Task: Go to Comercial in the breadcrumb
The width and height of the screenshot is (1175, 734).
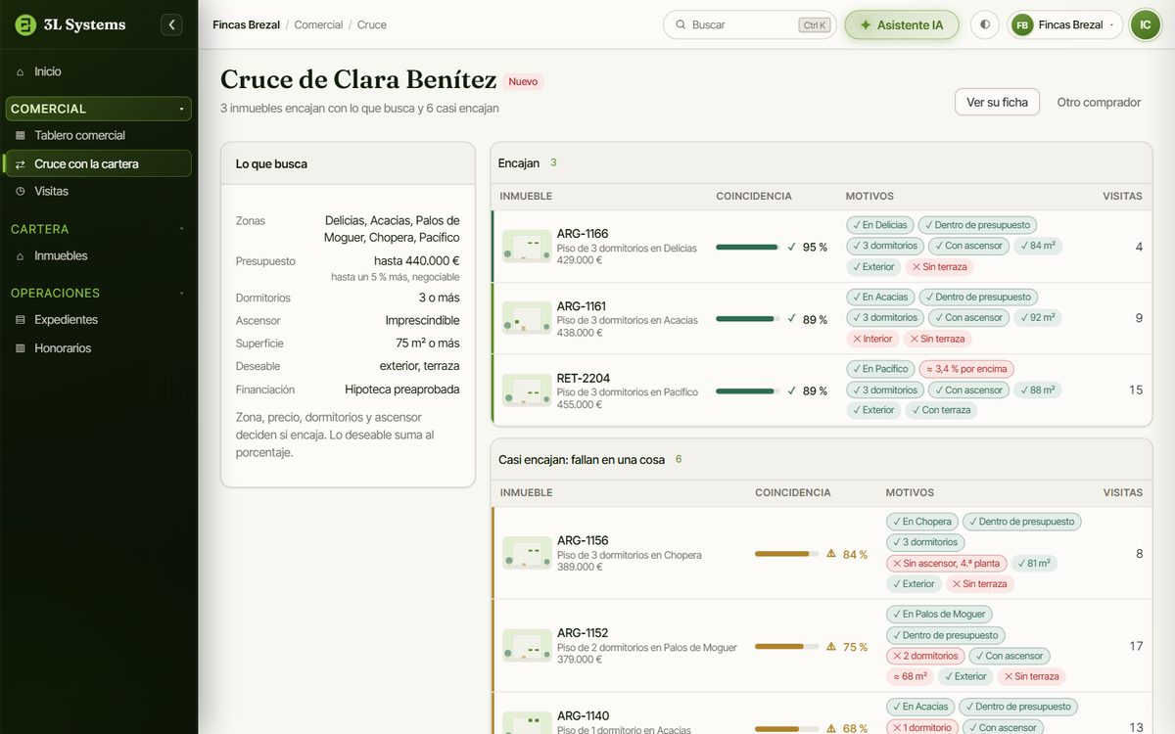Action: click(x=318, y=24)
